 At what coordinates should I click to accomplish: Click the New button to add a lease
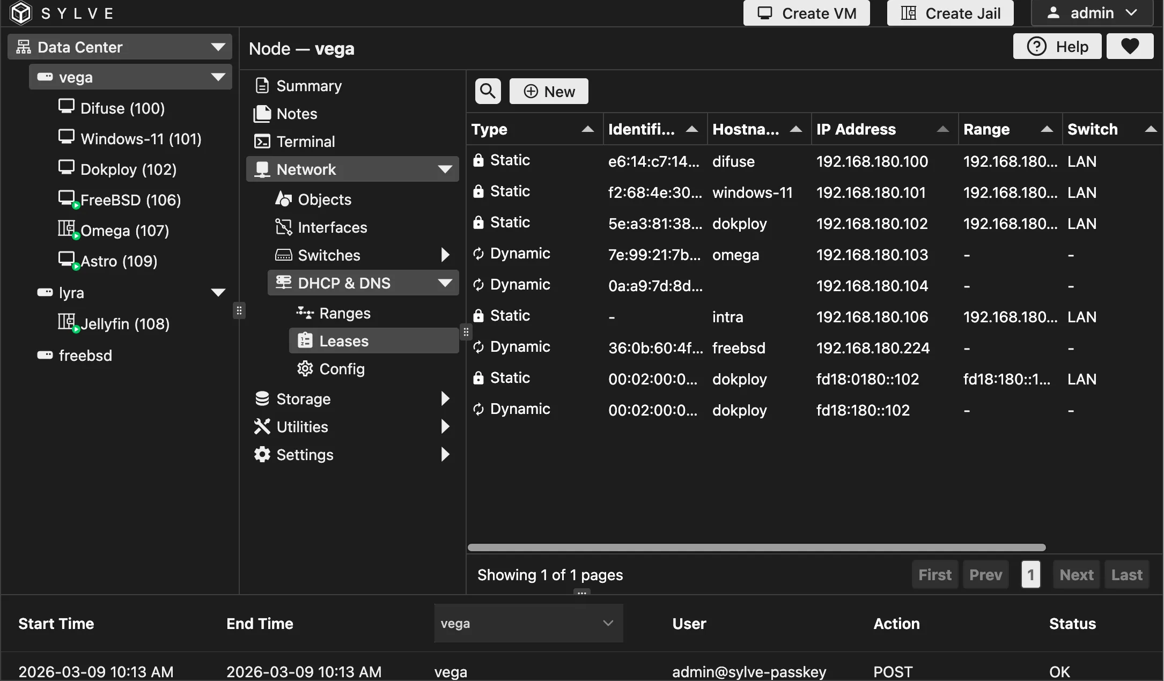(x=548, y=91)
